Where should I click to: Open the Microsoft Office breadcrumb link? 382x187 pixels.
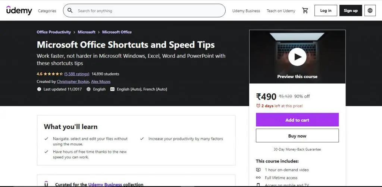tap(117, 32)
